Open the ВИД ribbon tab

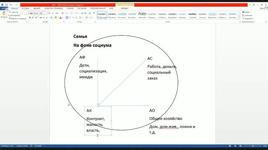pos(111,8)
